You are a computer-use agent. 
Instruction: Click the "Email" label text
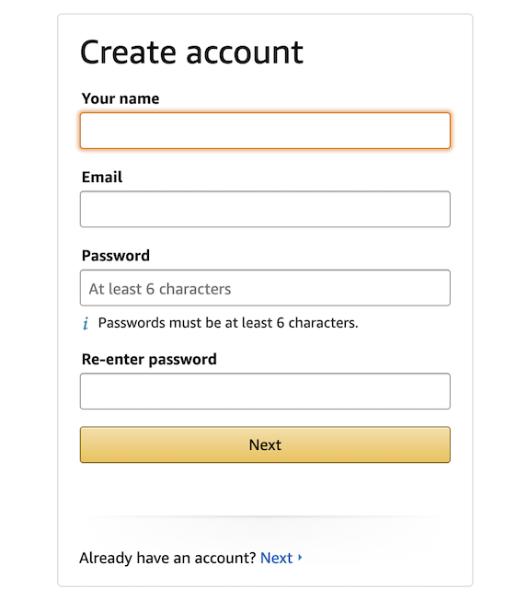[102, 177]
